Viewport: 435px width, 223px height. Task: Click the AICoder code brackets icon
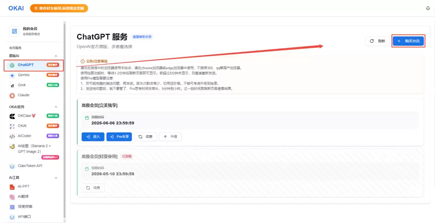point(12,136)
